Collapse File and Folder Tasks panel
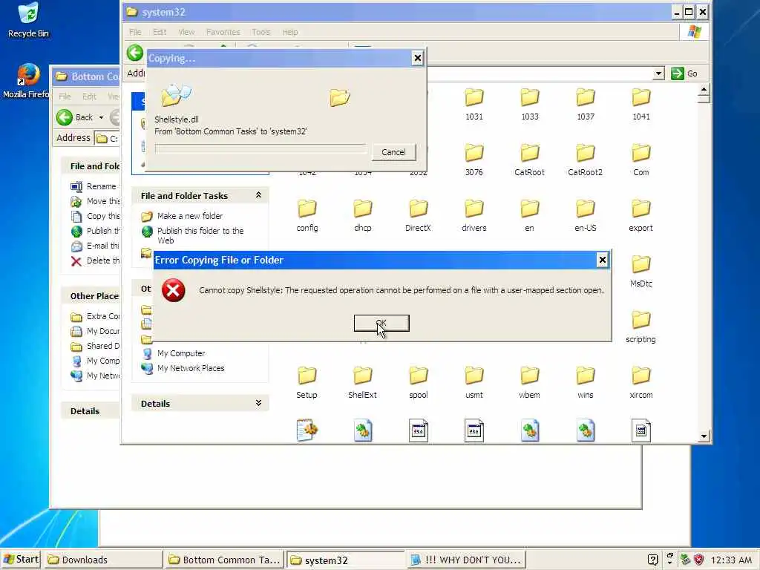 click(258, 195)
